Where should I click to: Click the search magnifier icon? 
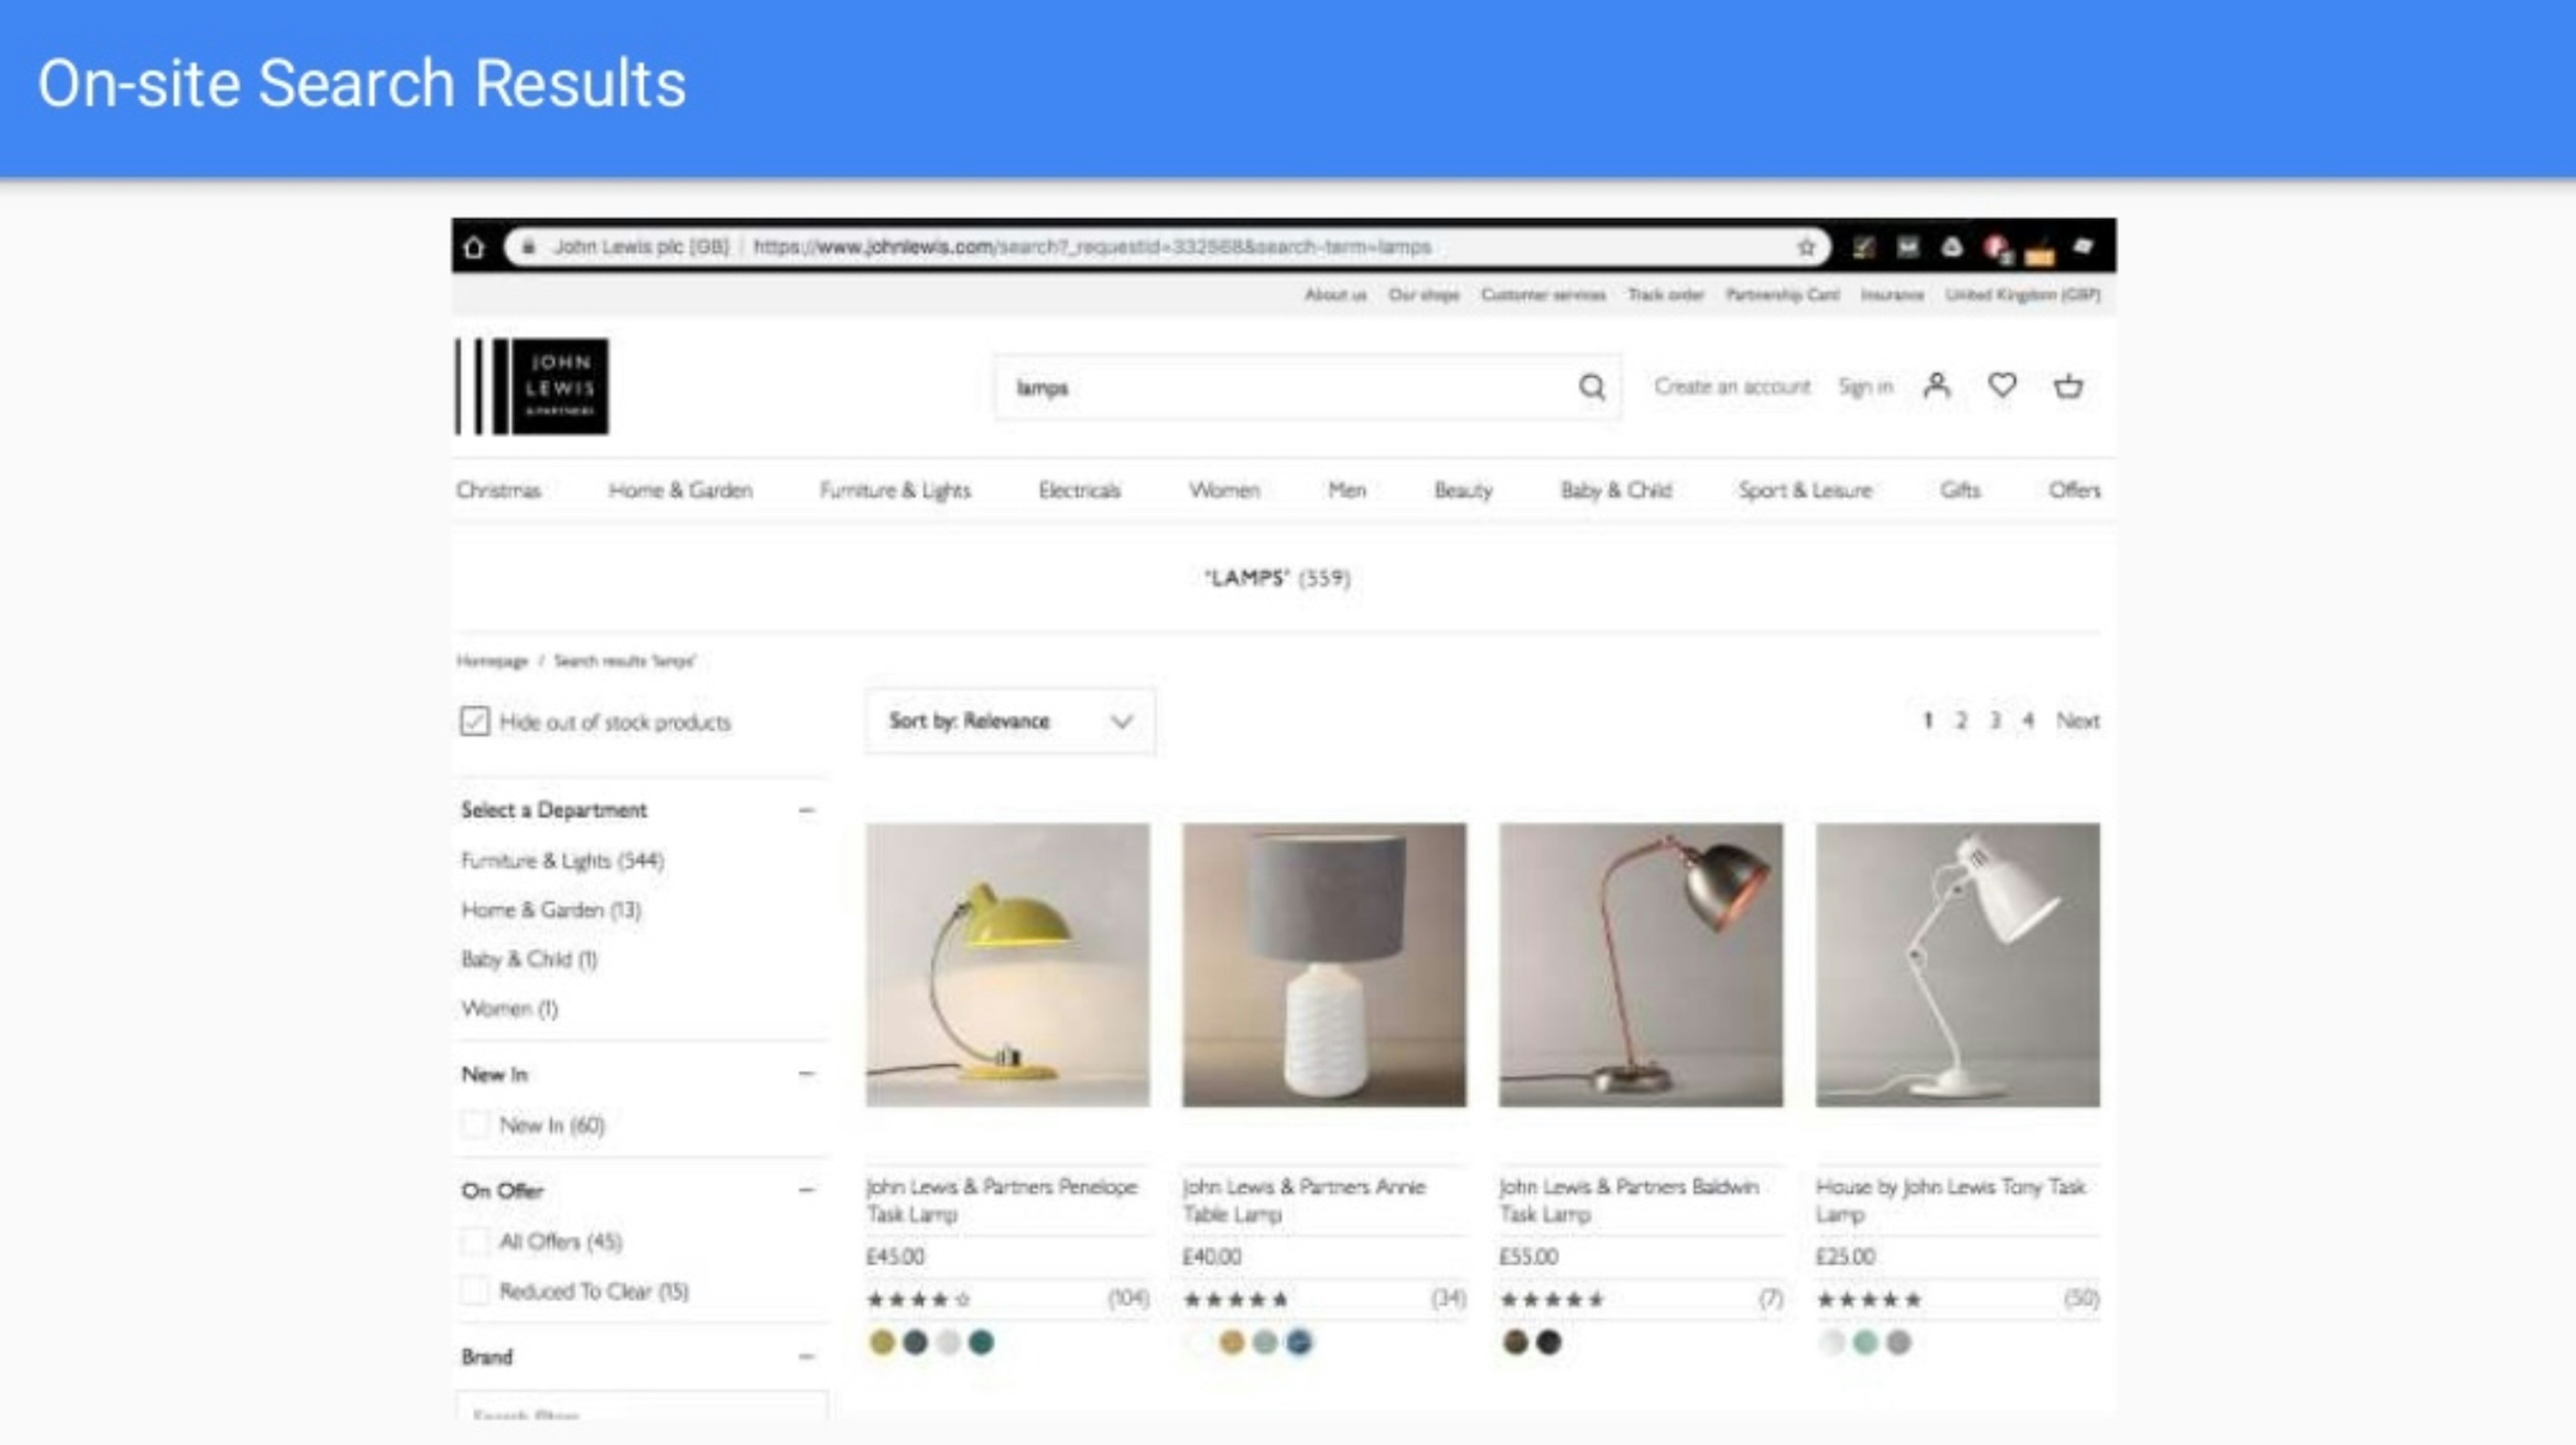pyautogui.click(x=1592, y=387)
